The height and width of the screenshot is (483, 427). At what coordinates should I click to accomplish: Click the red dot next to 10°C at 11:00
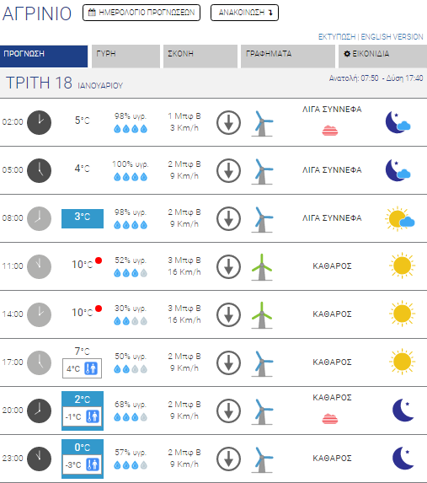tap(99, 260)
